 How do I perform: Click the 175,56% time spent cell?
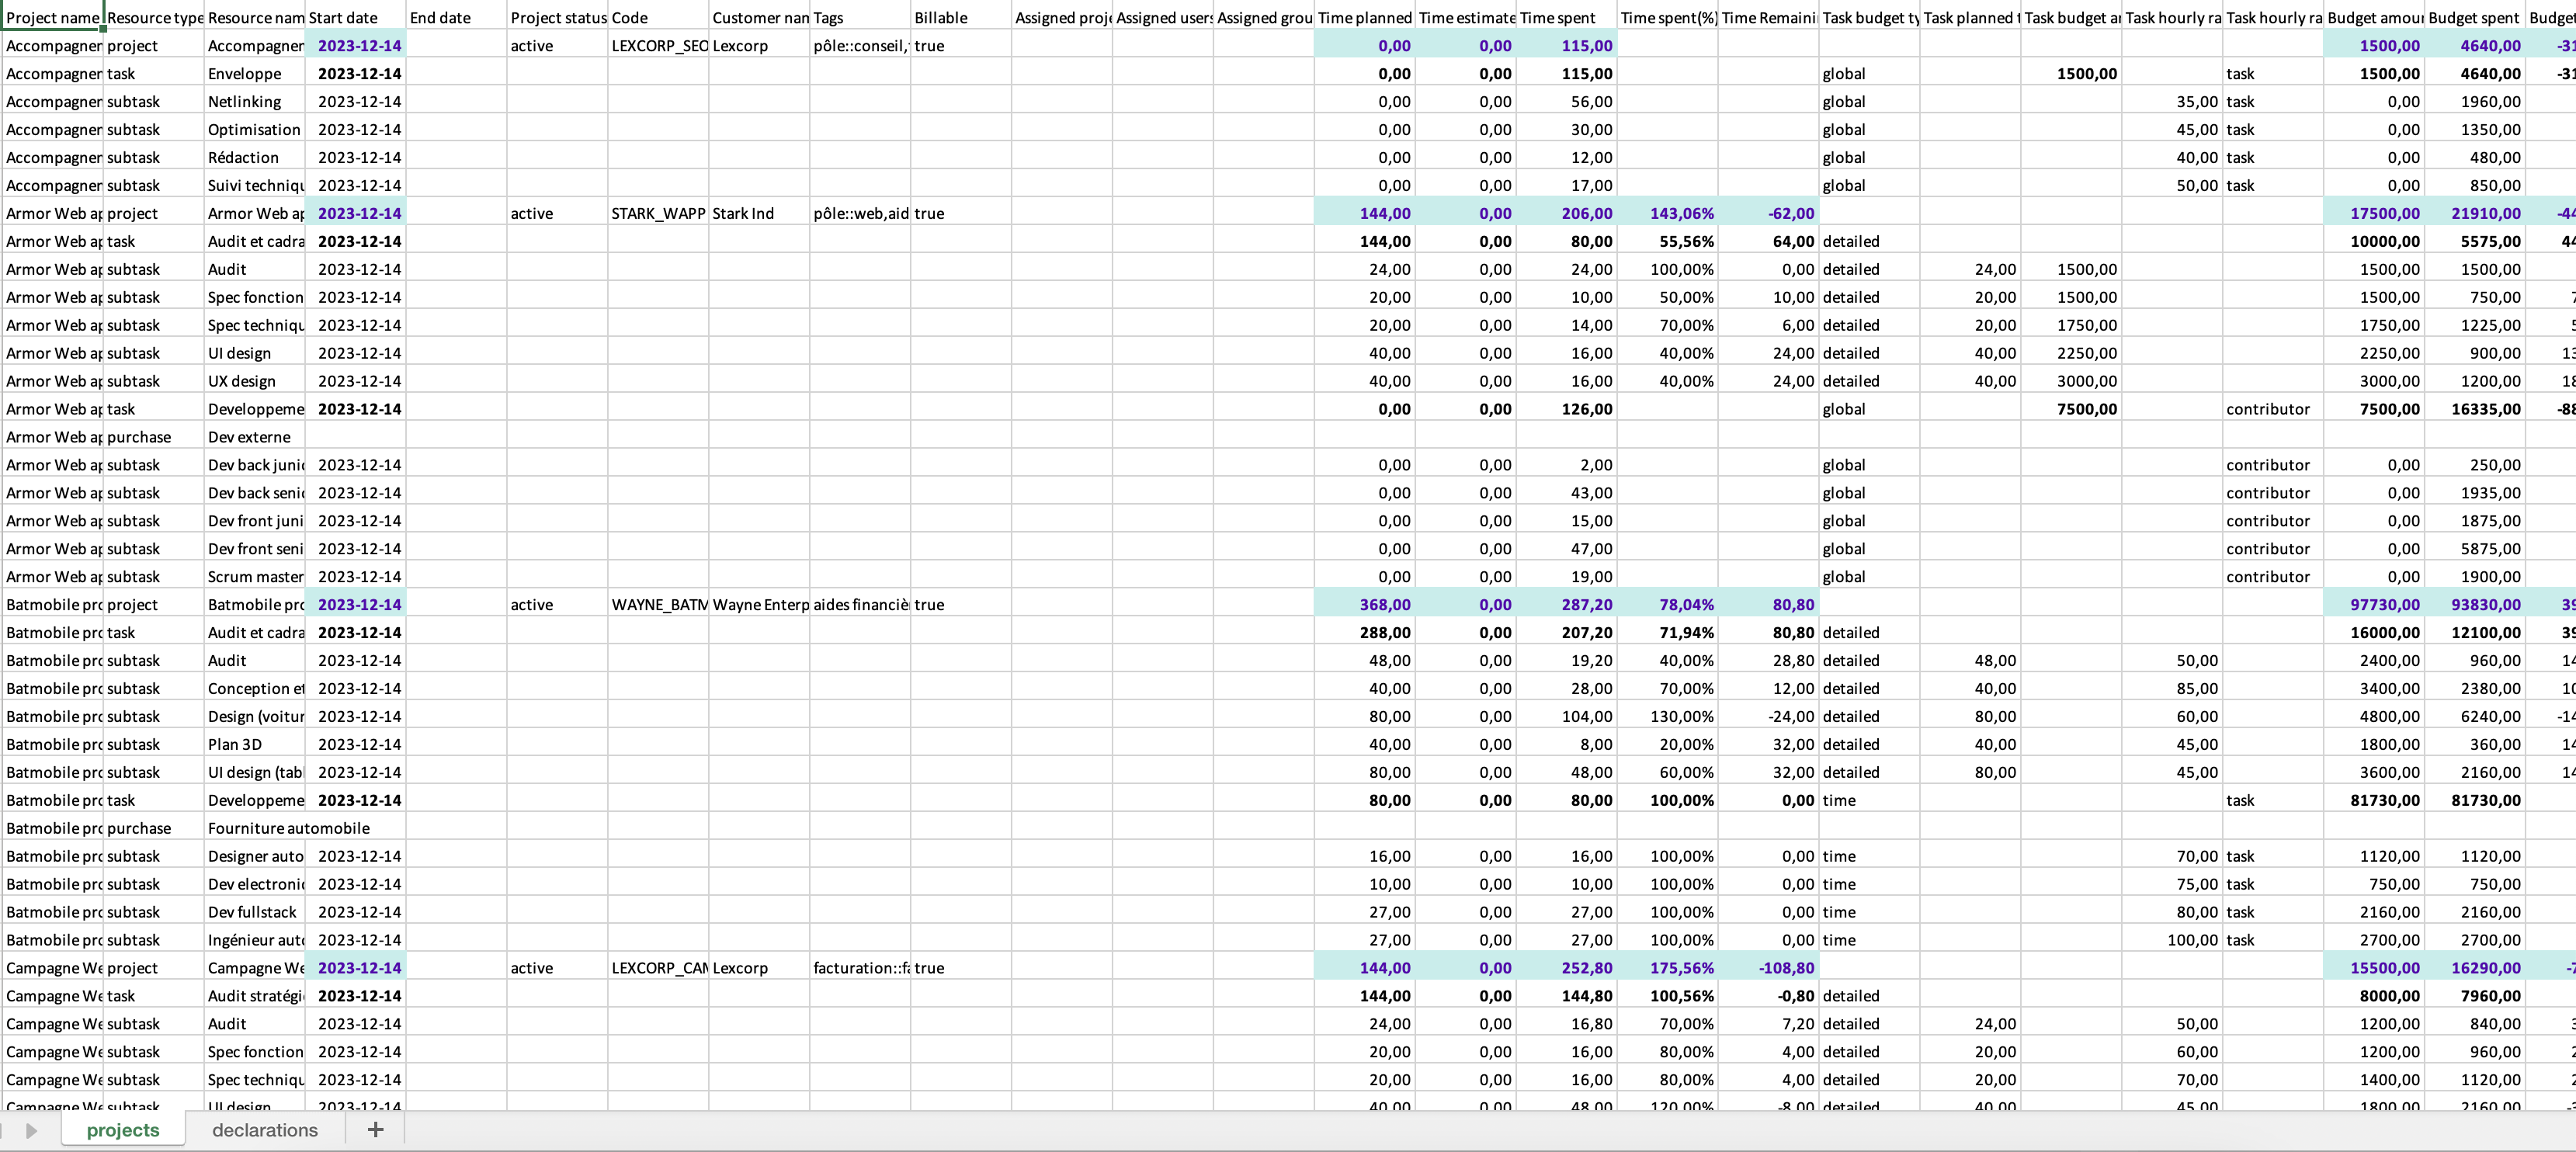click(1667, 967)
